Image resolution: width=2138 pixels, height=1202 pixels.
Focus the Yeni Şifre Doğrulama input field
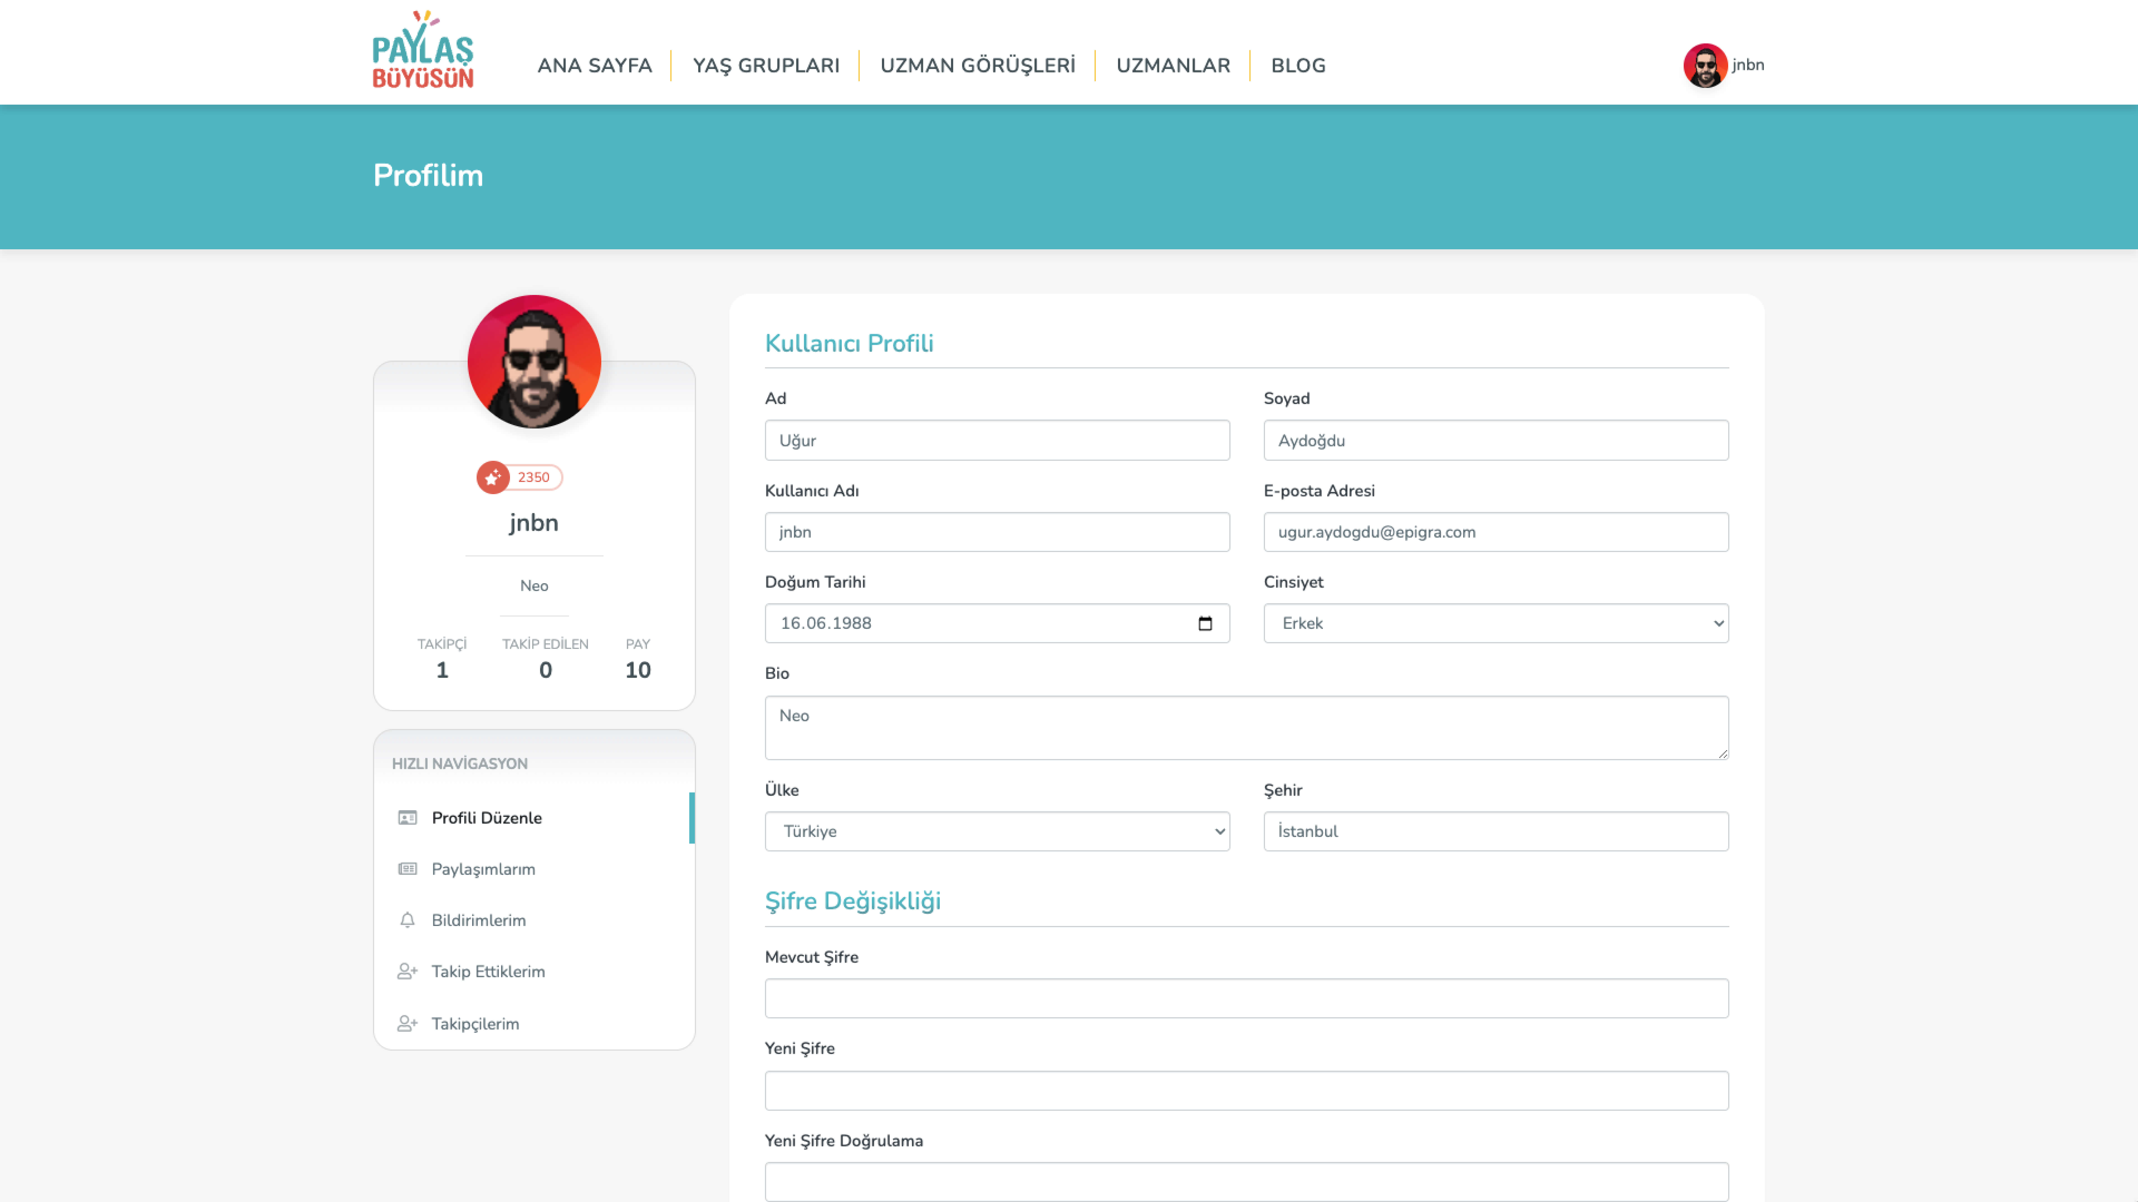click(1247, 1182)
